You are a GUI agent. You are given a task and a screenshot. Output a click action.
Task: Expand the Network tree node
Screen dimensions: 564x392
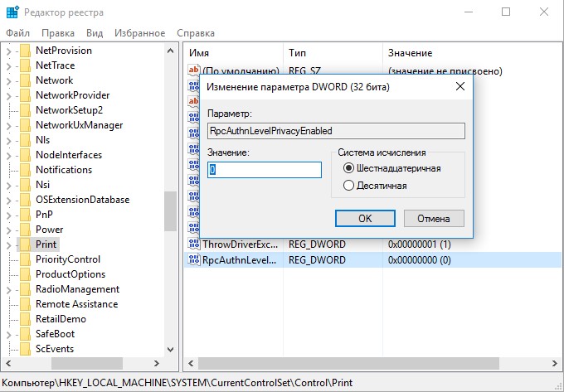(9, 81)
